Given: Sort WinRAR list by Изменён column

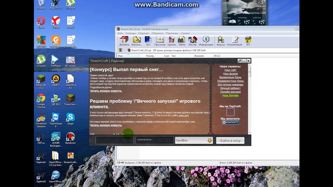Looking at the screenshot, I should 199,56.
